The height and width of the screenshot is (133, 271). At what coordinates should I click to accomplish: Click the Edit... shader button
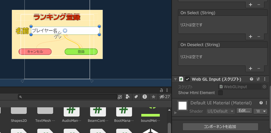point(244,111)
